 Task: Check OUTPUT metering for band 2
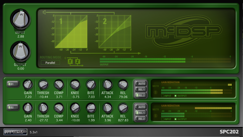point(176,119)
